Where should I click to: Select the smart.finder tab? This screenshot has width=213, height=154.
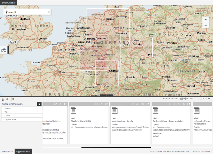(9, 3)
